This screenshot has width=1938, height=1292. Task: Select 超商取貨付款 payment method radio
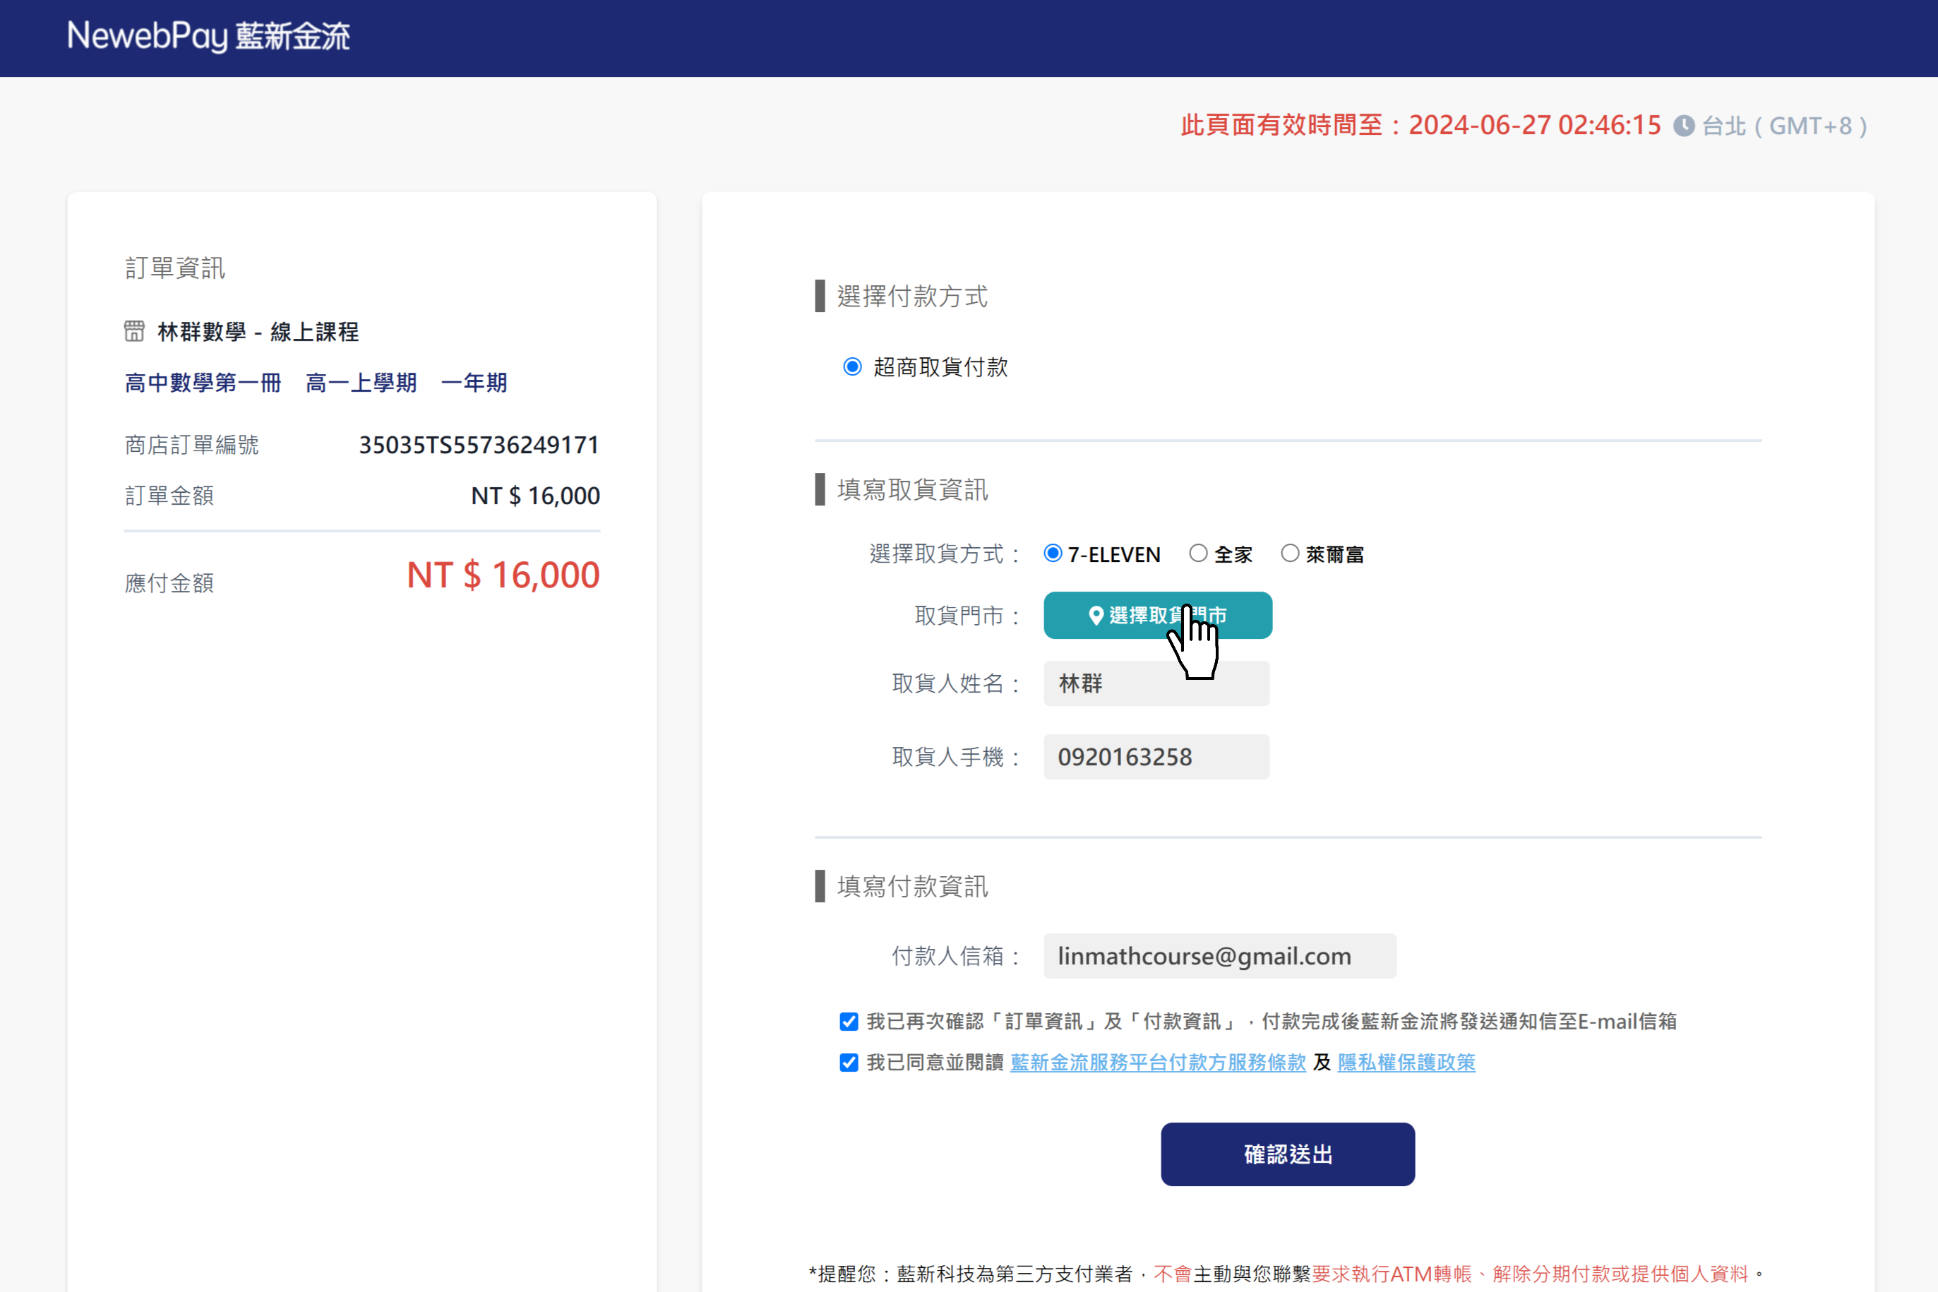[x=852, y=366]
